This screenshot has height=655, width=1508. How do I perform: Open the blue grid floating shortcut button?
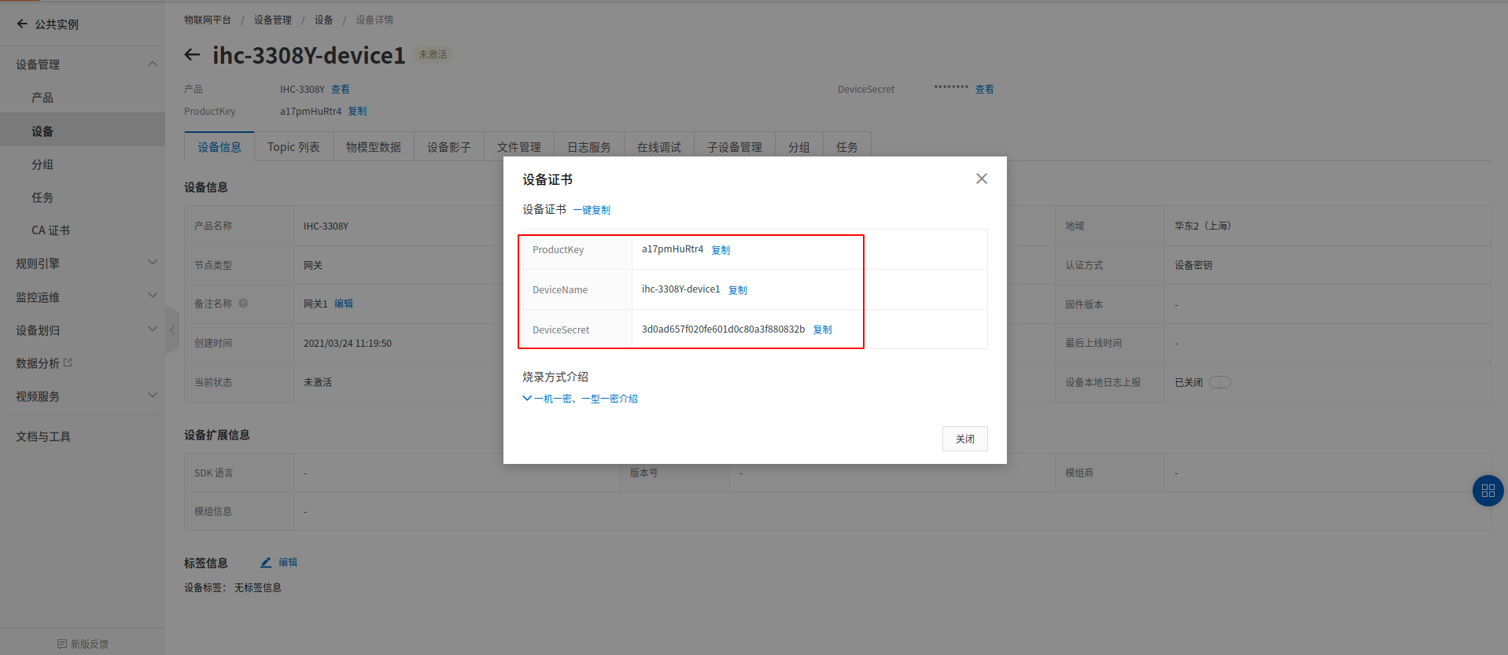point(1488,491)
